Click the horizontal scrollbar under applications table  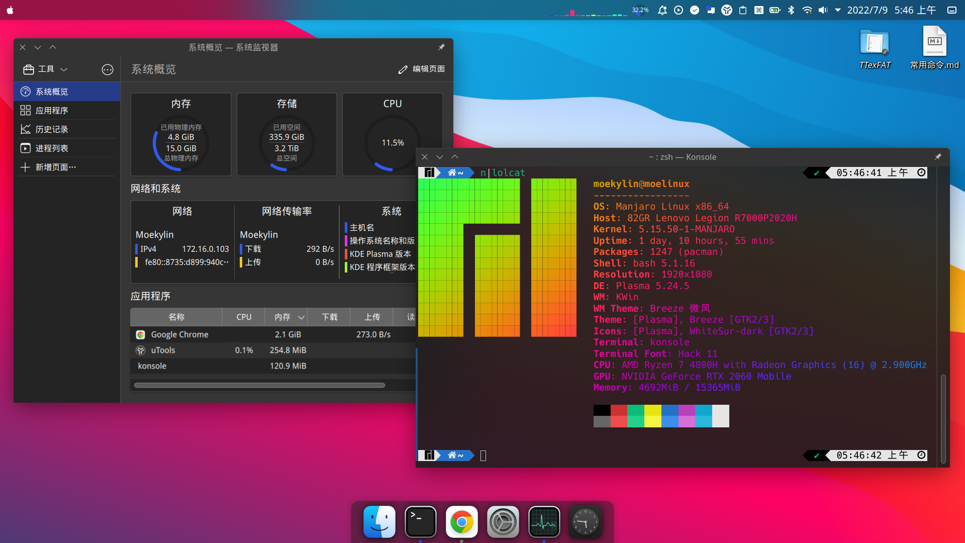pos(259,386)
